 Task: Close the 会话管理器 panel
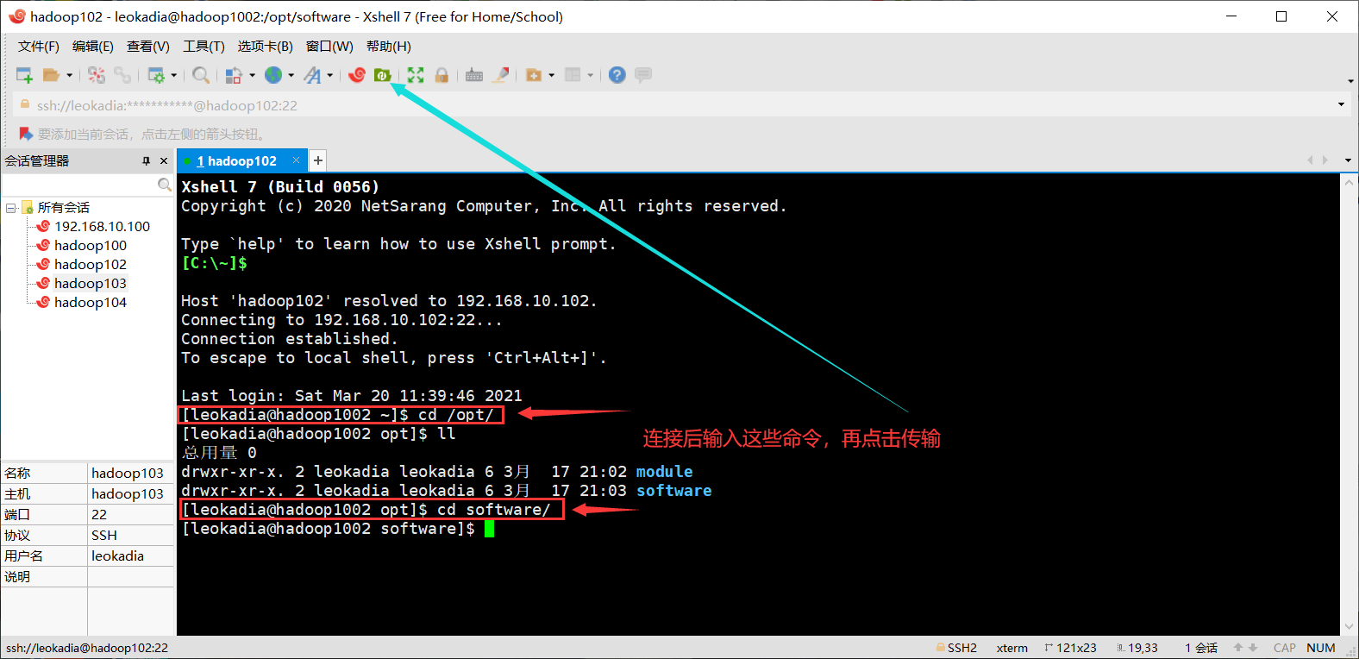[164, 161]
